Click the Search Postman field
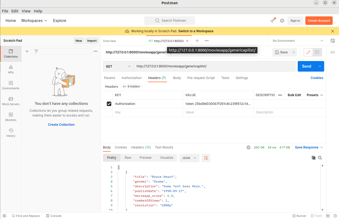Screen dimensions: 339x219 (170, 21)
